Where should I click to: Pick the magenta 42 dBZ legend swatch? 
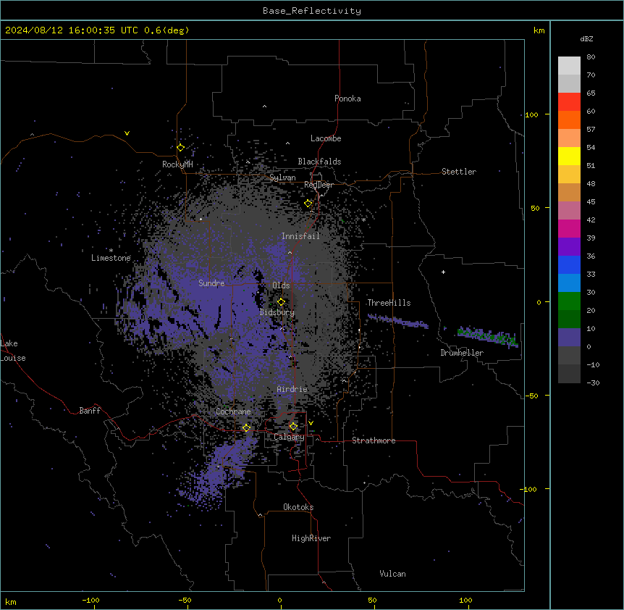pos(569,228)
